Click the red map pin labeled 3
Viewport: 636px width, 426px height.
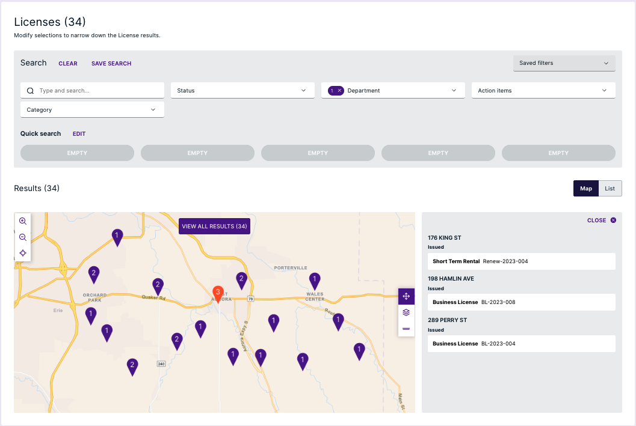[218, 293]
